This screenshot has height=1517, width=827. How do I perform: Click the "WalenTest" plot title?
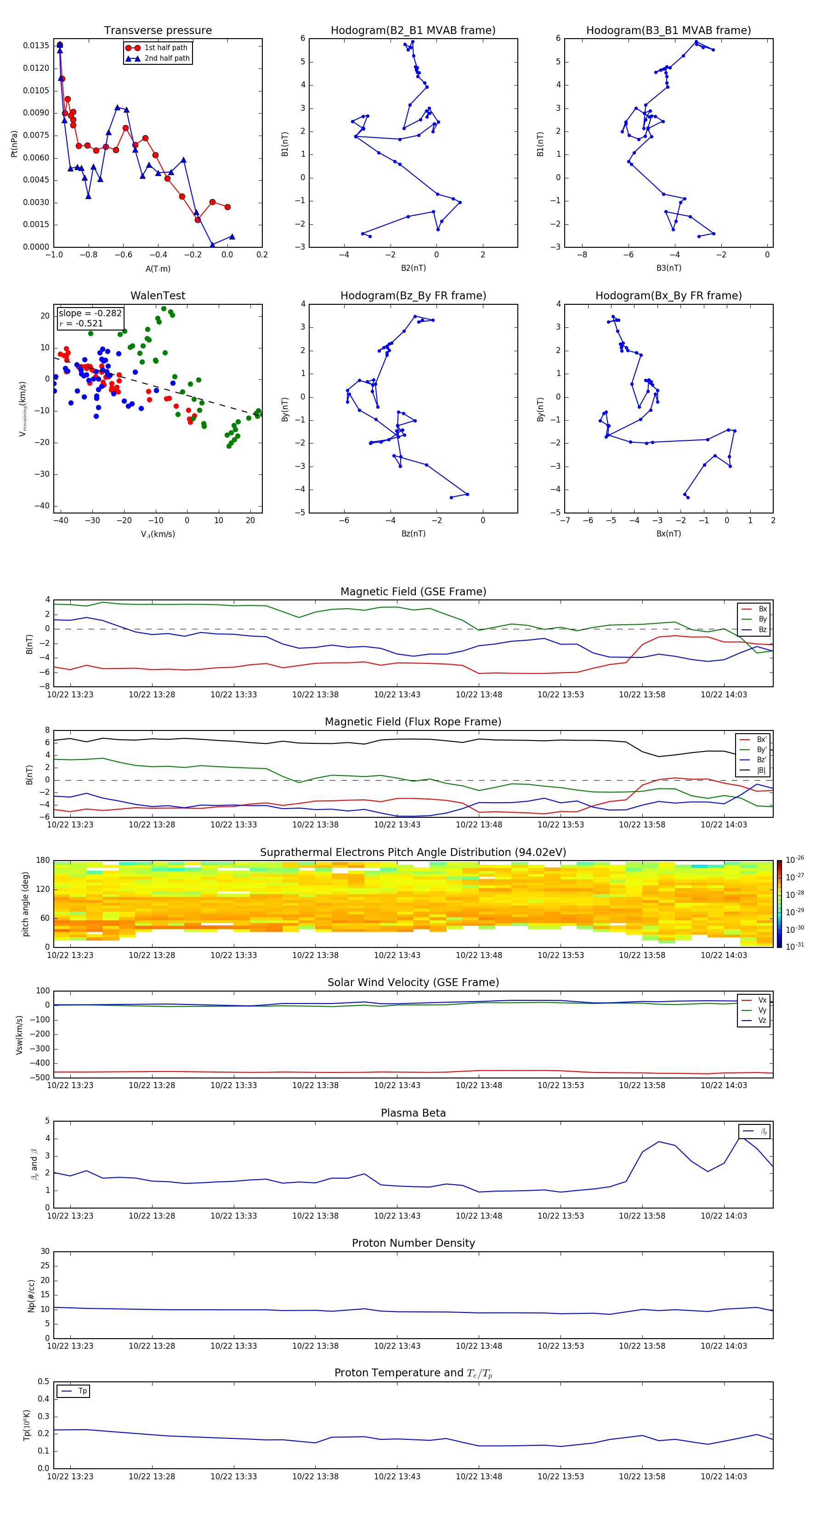(x=158, y=296)
